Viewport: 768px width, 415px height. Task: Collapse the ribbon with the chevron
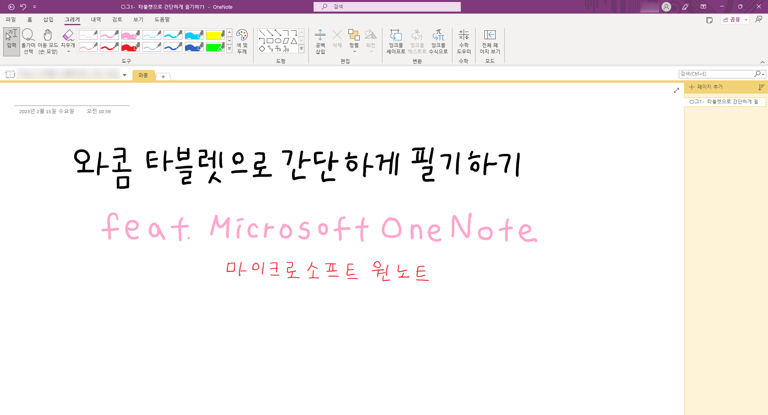(762, 62)
